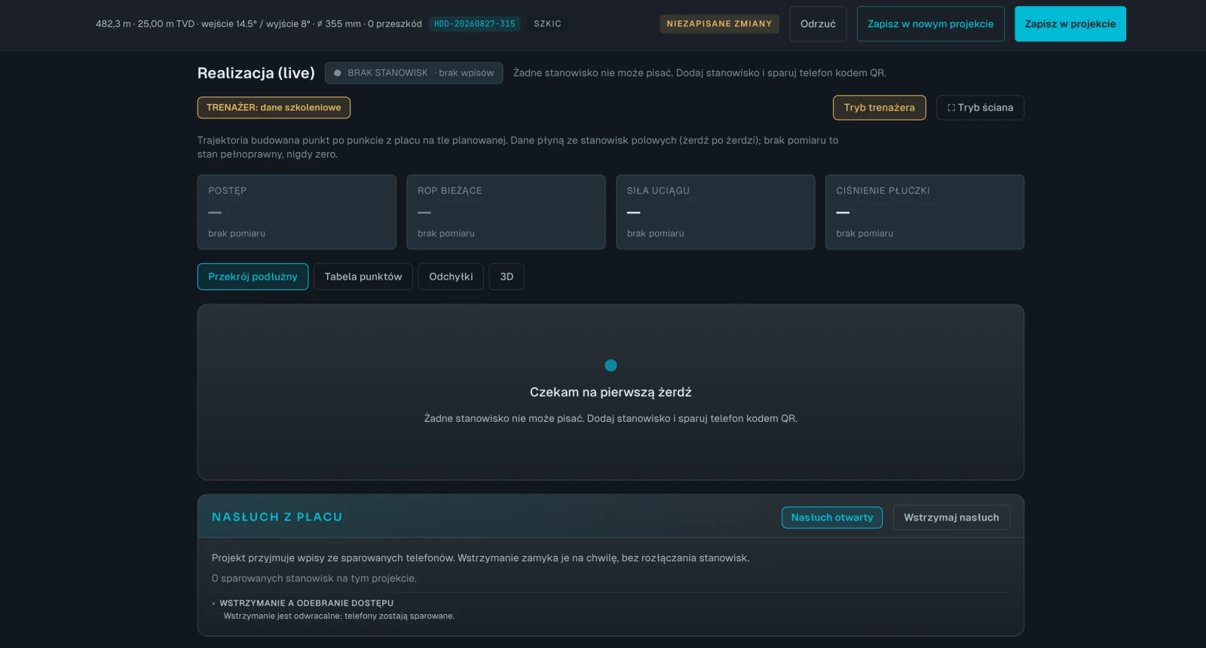
Task: Switch to Tabela punktów tab
Action: point(363,277)
